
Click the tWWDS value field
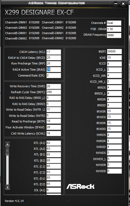pos(114,153)
